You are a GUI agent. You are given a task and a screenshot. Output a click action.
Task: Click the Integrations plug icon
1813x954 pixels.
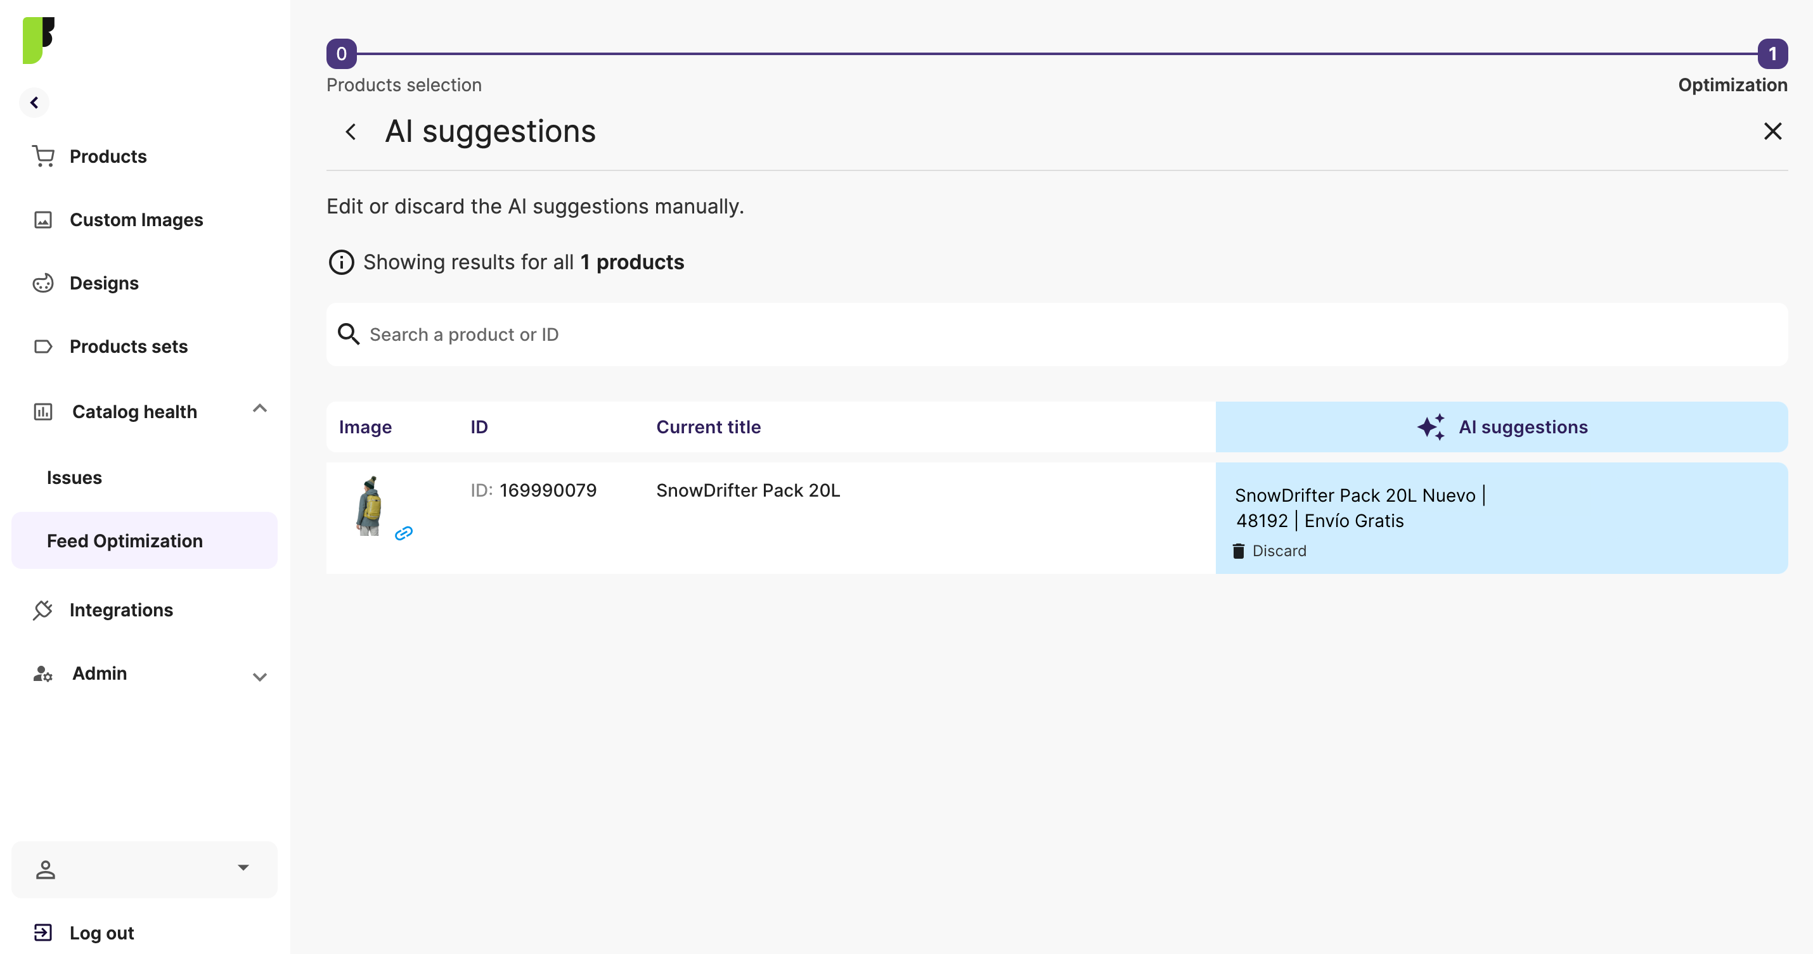pyautogui.click(x=43, y=610)
